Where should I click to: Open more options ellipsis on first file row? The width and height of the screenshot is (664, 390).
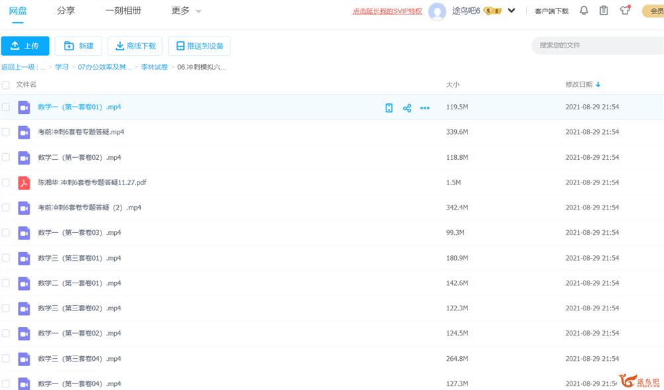point(425,107)
